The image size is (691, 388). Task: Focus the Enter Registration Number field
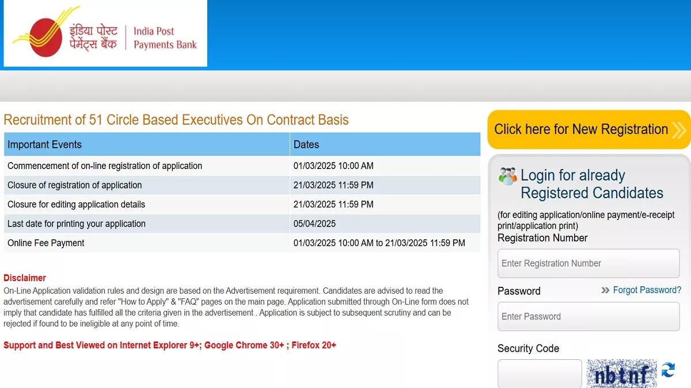(589, 263)
